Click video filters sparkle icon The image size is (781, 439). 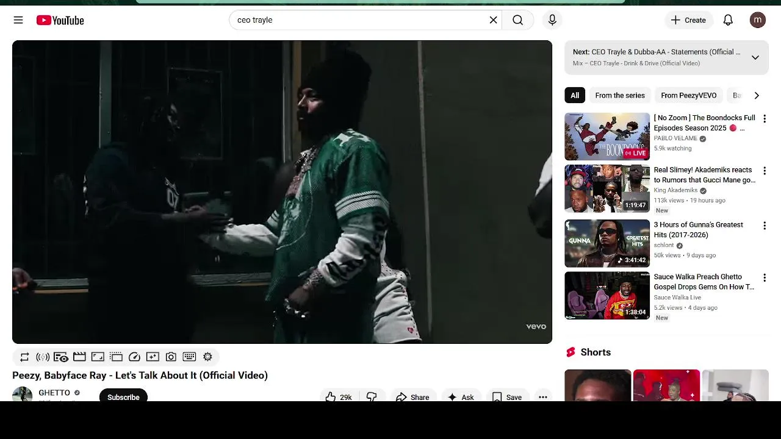coord(153,357)
